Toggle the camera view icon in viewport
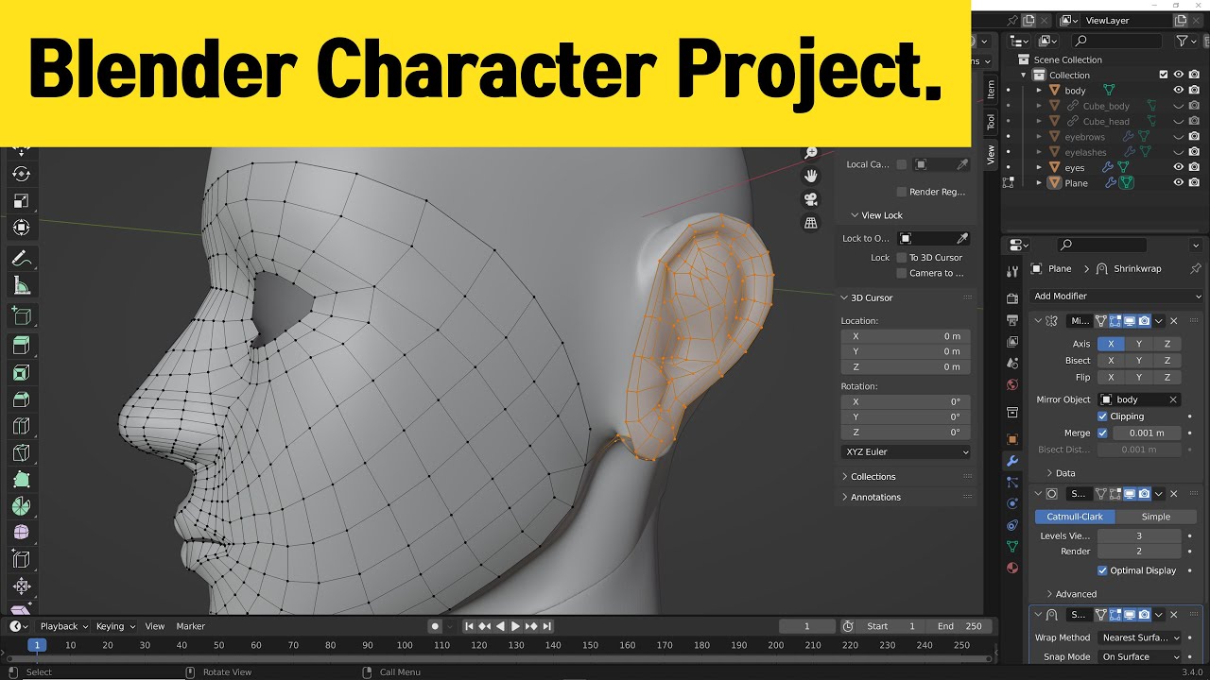 click(x=810, y=199)
